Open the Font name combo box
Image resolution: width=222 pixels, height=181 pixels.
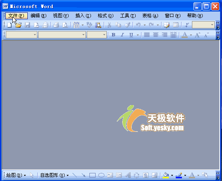point(62,35)
